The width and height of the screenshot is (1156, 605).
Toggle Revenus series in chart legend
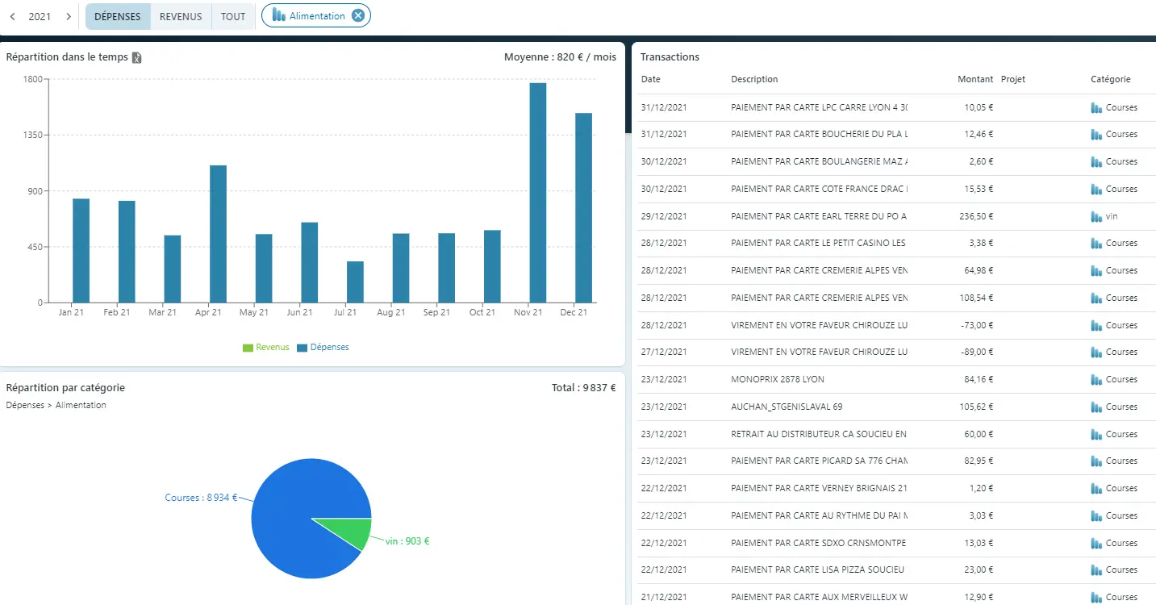pos(265,348)
